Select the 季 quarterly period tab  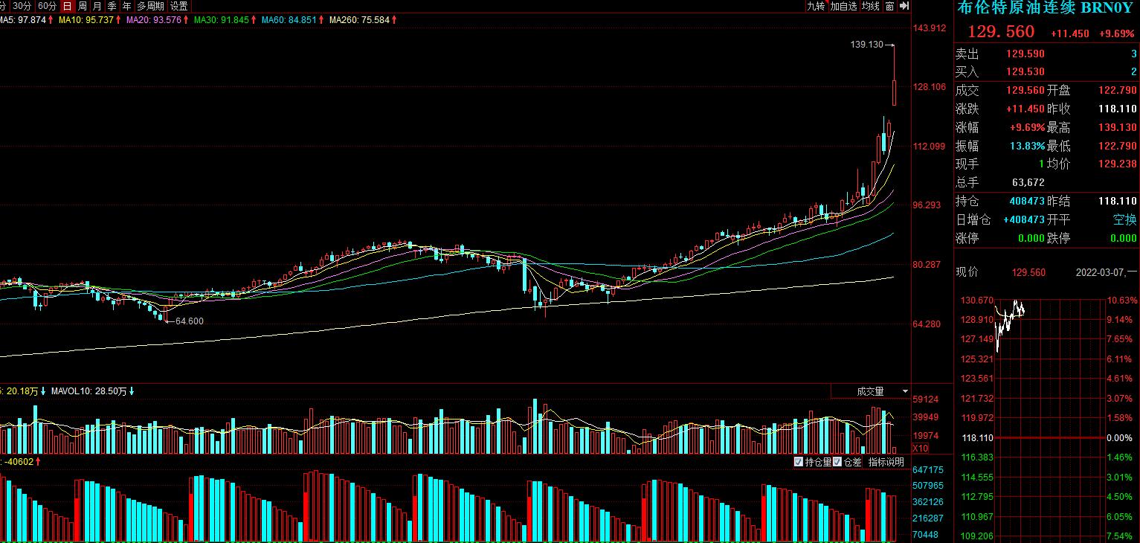(112, 6)
